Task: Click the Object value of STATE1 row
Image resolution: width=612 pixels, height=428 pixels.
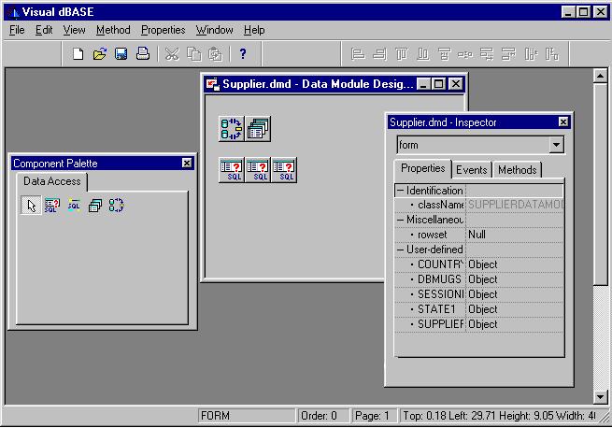Action: coord(483,309)
